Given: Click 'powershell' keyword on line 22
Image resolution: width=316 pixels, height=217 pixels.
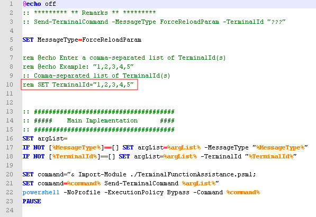Looking at the screenshot, I should [41, 192].
